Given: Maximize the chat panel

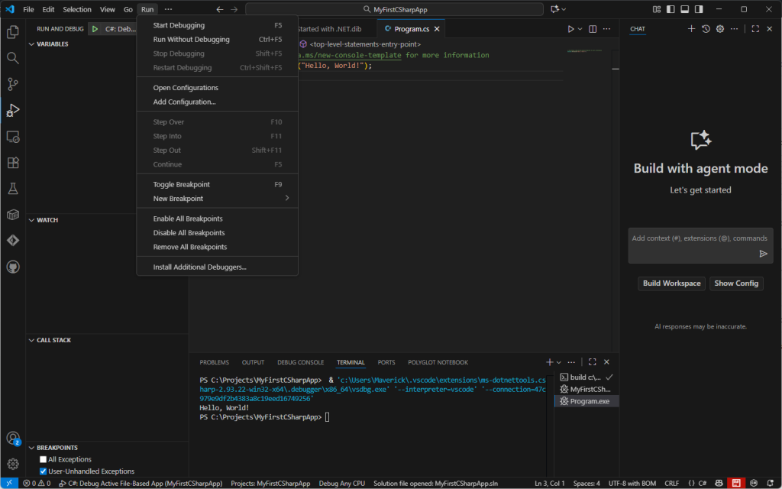Looking at the screenshot, I should pos(755,29).
